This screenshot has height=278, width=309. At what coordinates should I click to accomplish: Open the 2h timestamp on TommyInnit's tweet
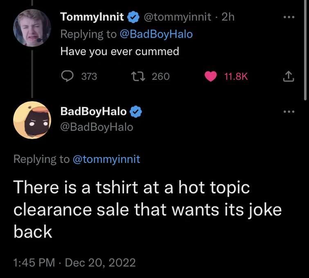[x=228, y=17]
